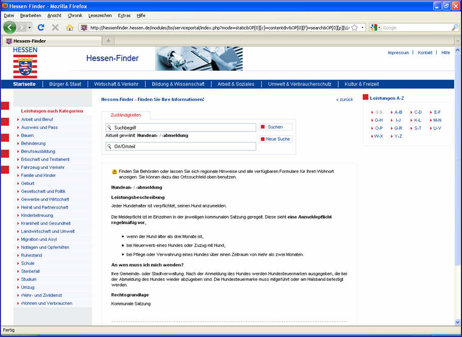
Task: Focus the browser address bar
Action: pos(220,28)
